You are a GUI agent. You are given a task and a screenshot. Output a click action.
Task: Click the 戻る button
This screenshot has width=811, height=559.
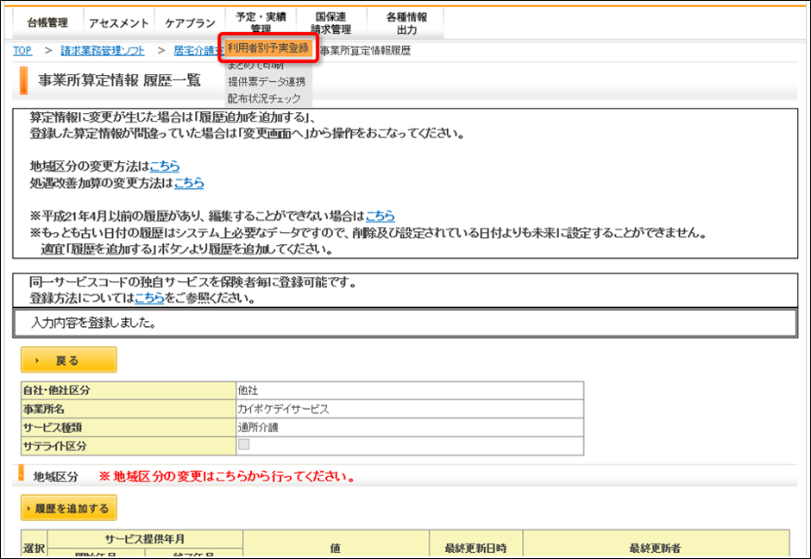[x=69, y=360]
